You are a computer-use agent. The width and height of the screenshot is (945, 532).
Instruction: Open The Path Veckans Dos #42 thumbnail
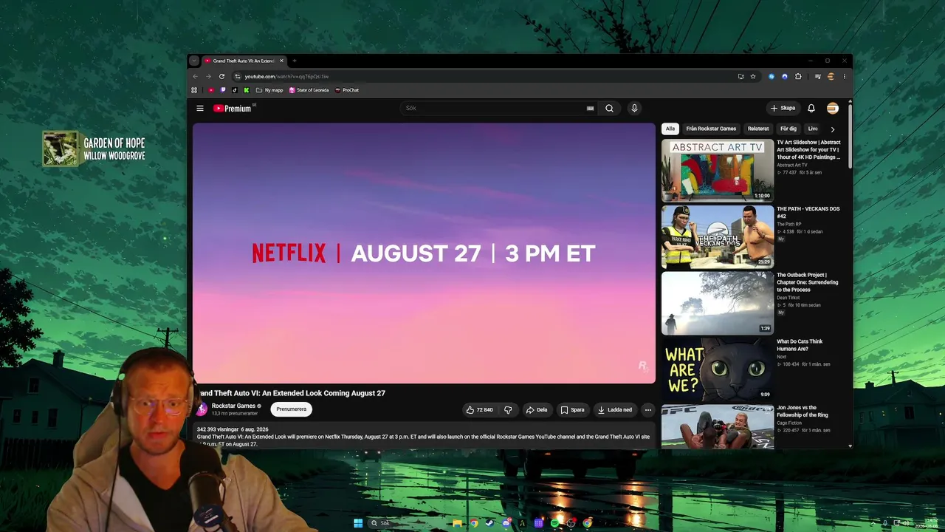point(718,237)
